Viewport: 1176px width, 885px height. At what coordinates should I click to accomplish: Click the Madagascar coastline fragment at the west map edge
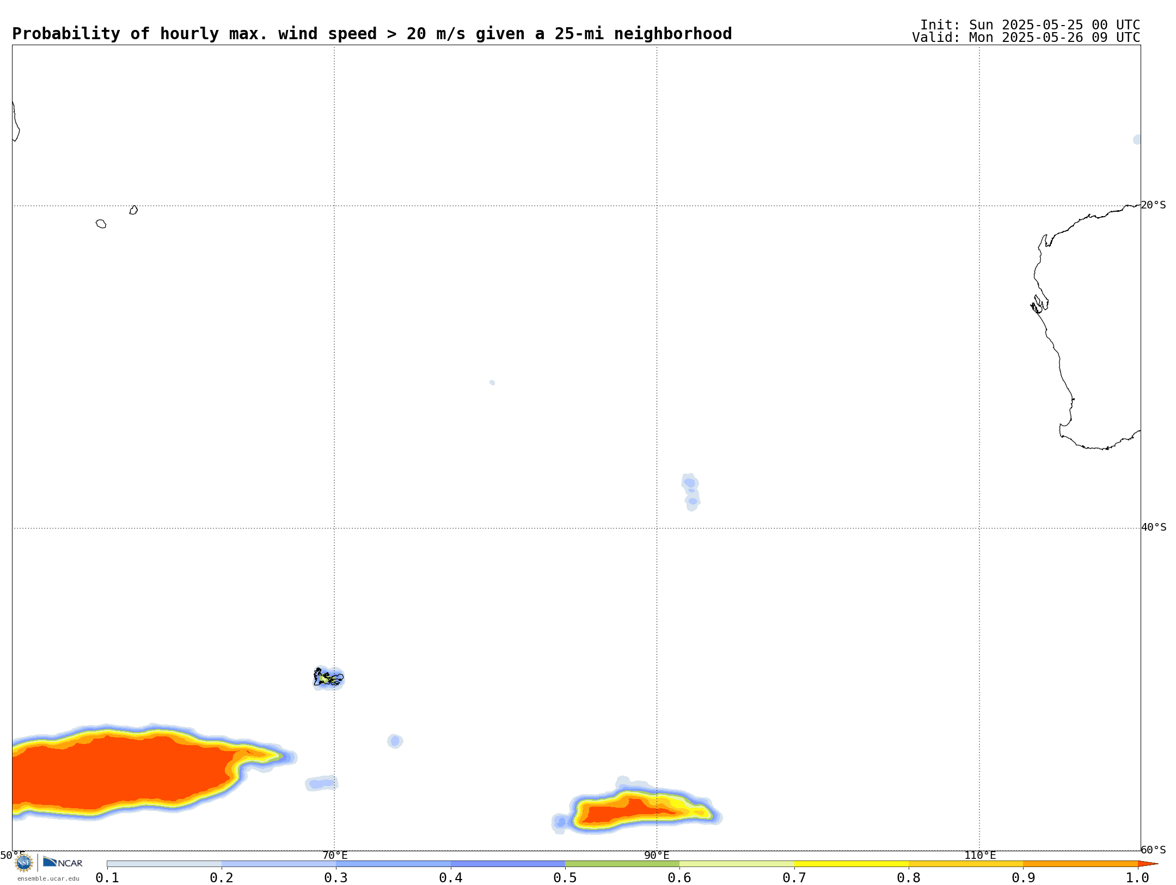(16, 121)
